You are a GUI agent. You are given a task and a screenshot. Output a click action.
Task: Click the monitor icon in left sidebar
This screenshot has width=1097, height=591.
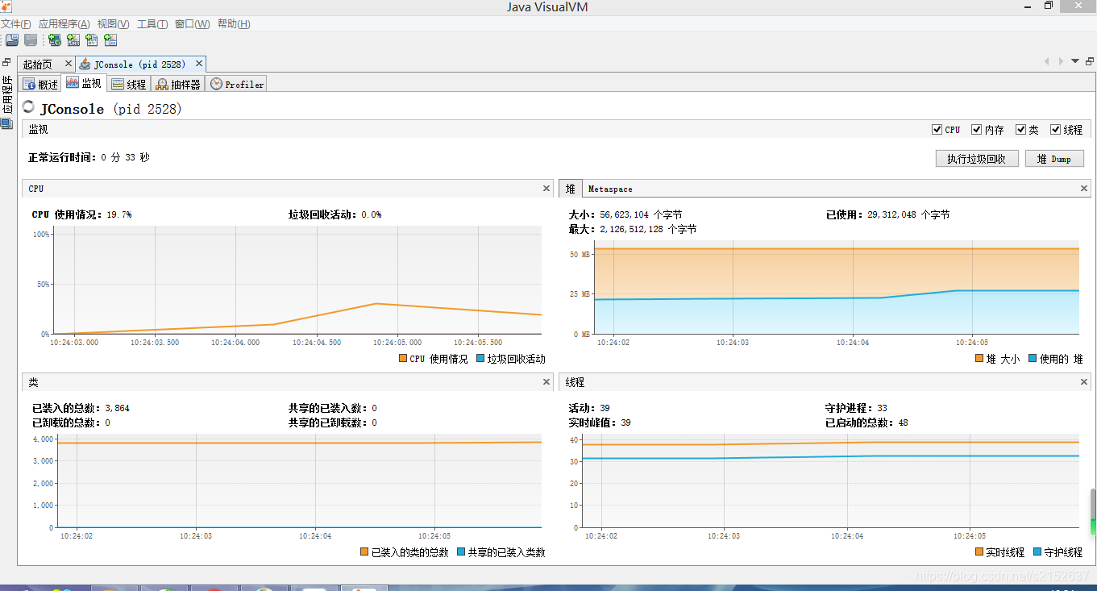click(6, 123)
